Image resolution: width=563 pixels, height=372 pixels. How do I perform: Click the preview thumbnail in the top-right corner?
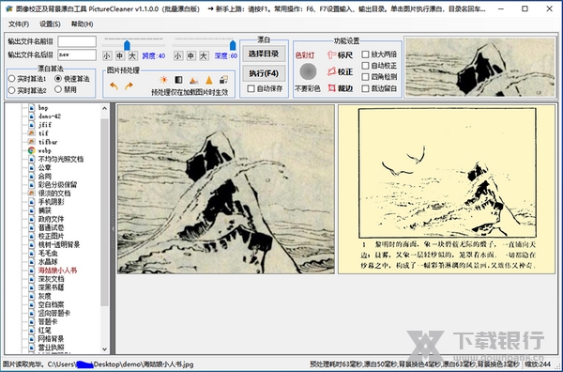[x=480, y=68]
